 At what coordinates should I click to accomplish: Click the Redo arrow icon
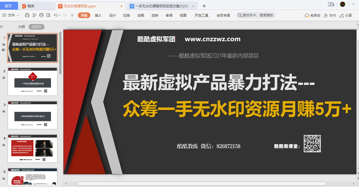point(65,15)
